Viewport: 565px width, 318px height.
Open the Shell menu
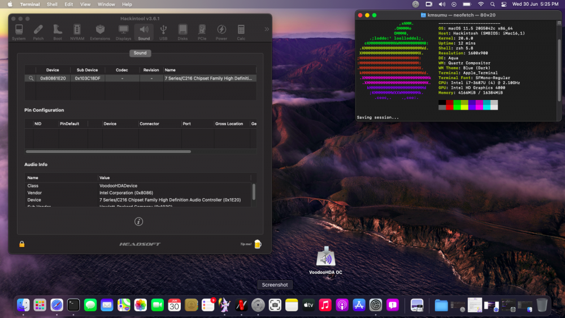tap(52, 5)
